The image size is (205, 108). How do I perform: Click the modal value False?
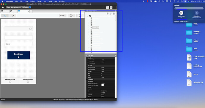coord(103,97)
